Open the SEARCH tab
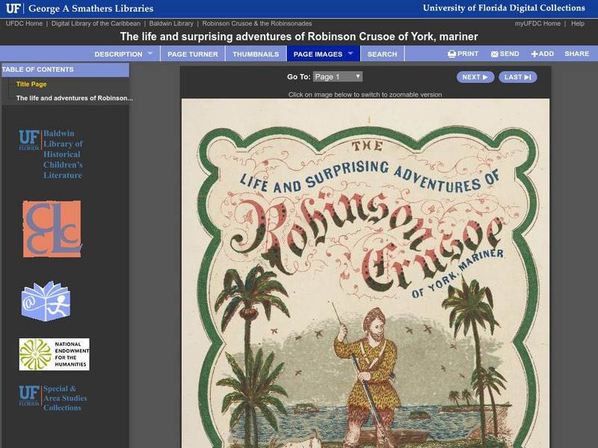The height and width of the screenshot is (448, 598). [382, 54]
